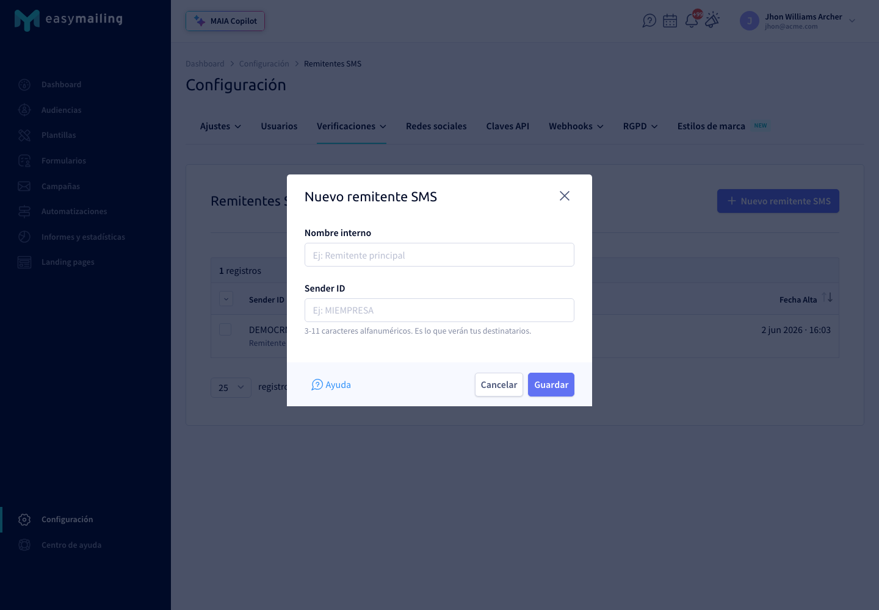Image resolution: width=879 pixels, height=610 pixels.
Task: Open Landing pages in sidebar
Action: click(x=68, y=262)
